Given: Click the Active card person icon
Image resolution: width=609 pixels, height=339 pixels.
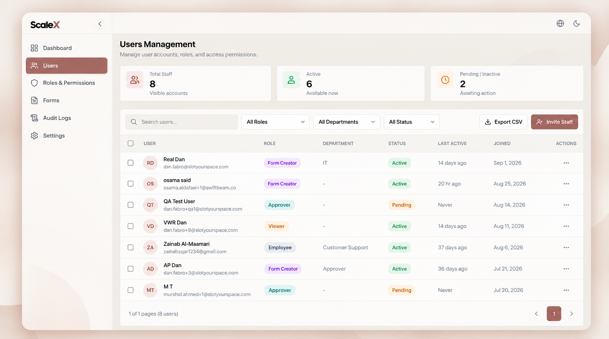Looking at the screenshot, I should pyautogui.click(x=291, y=80).
